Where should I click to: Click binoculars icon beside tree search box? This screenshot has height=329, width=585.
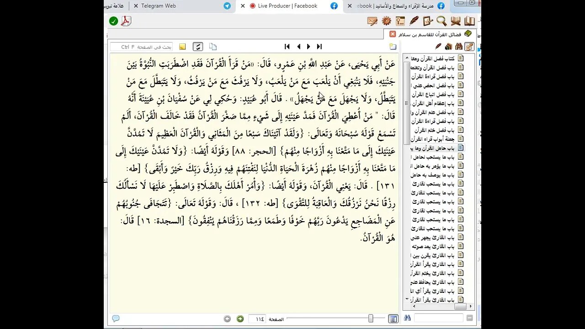[407, 318]
